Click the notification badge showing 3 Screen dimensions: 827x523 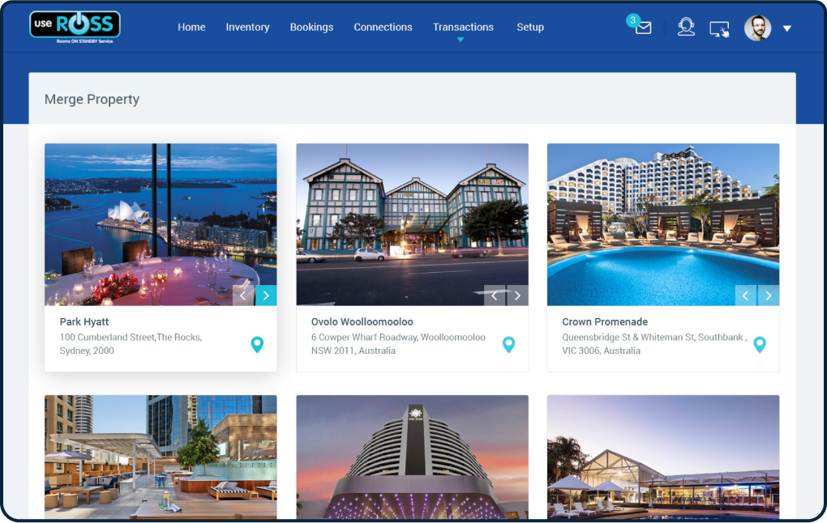[632, 20]
